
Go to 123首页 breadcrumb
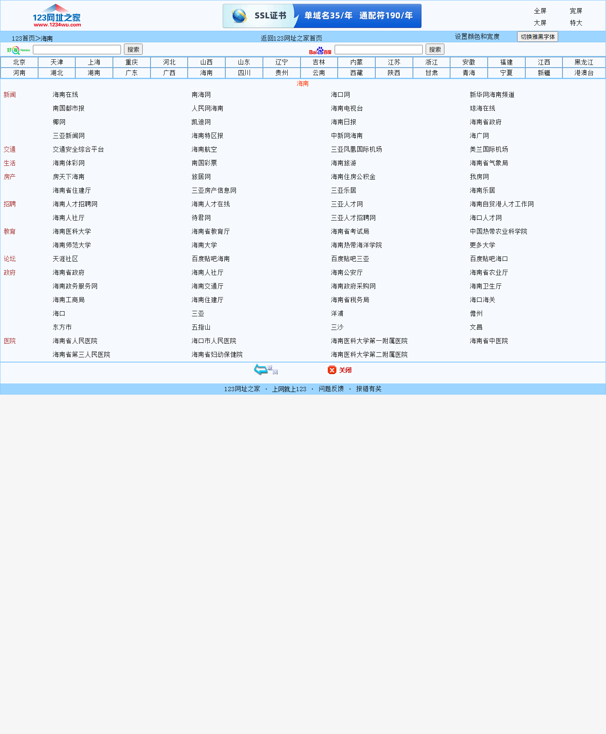point(23,38)
